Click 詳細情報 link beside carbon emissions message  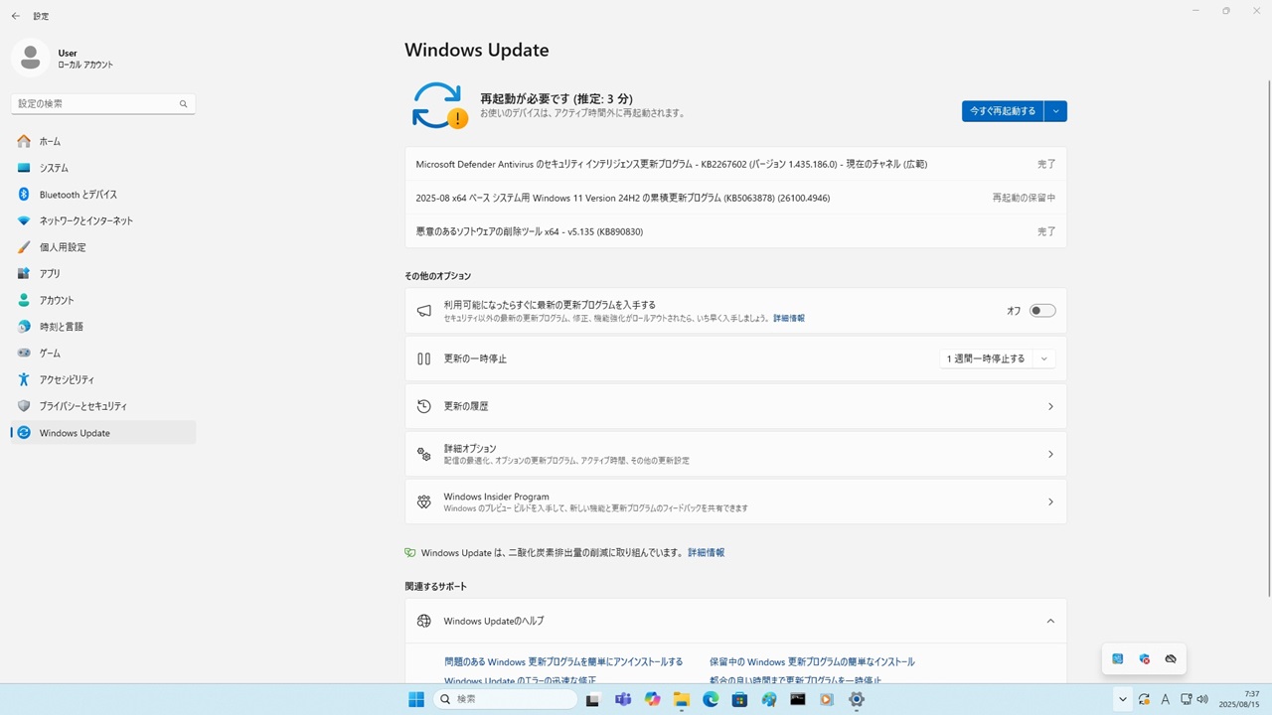pyautogui.click(x=707, y=552)
